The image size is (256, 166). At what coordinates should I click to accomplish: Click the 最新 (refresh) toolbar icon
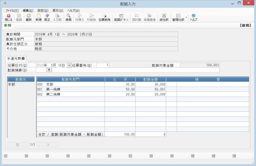pos(29,17)
